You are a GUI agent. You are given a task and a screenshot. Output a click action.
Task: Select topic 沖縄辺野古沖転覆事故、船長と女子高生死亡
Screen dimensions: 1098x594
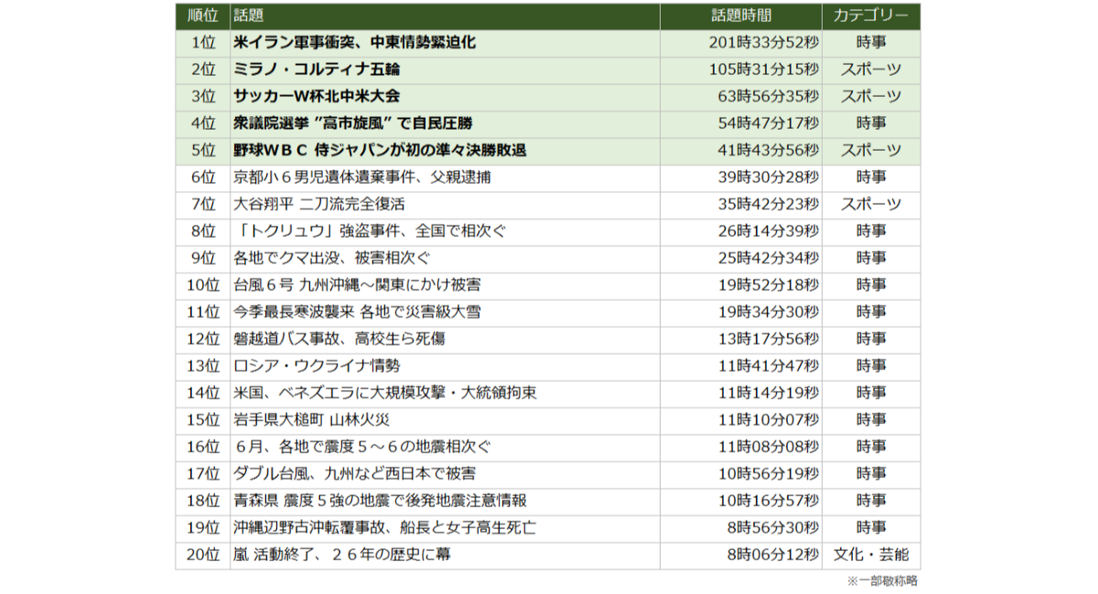384,527
